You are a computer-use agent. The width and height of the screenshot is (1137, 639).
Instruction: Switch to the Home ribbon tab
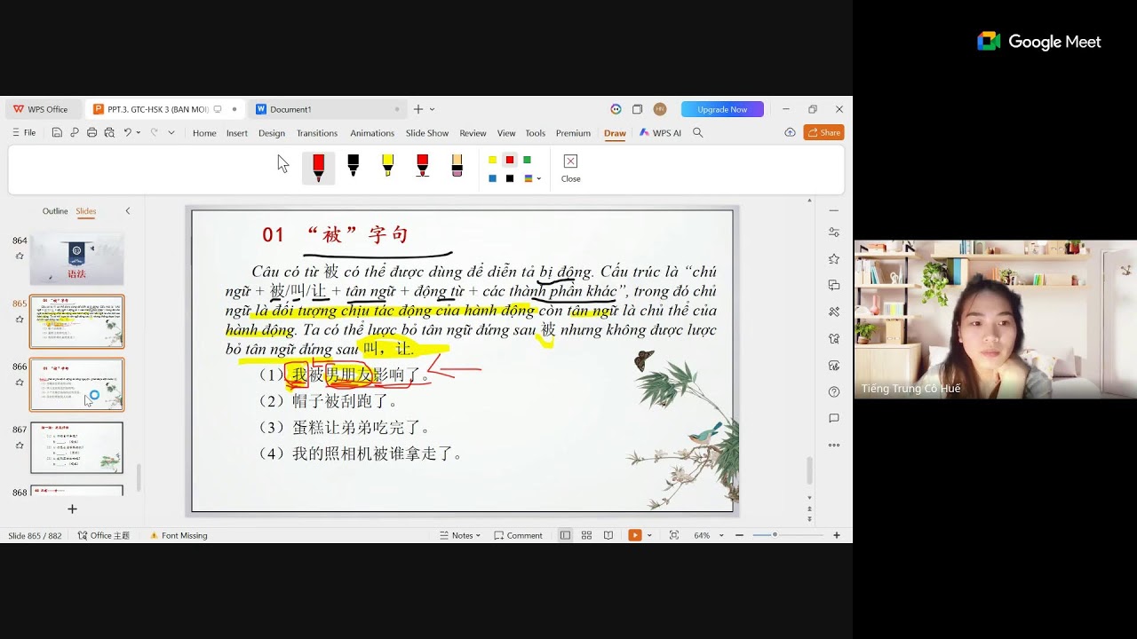click(204, 133)
